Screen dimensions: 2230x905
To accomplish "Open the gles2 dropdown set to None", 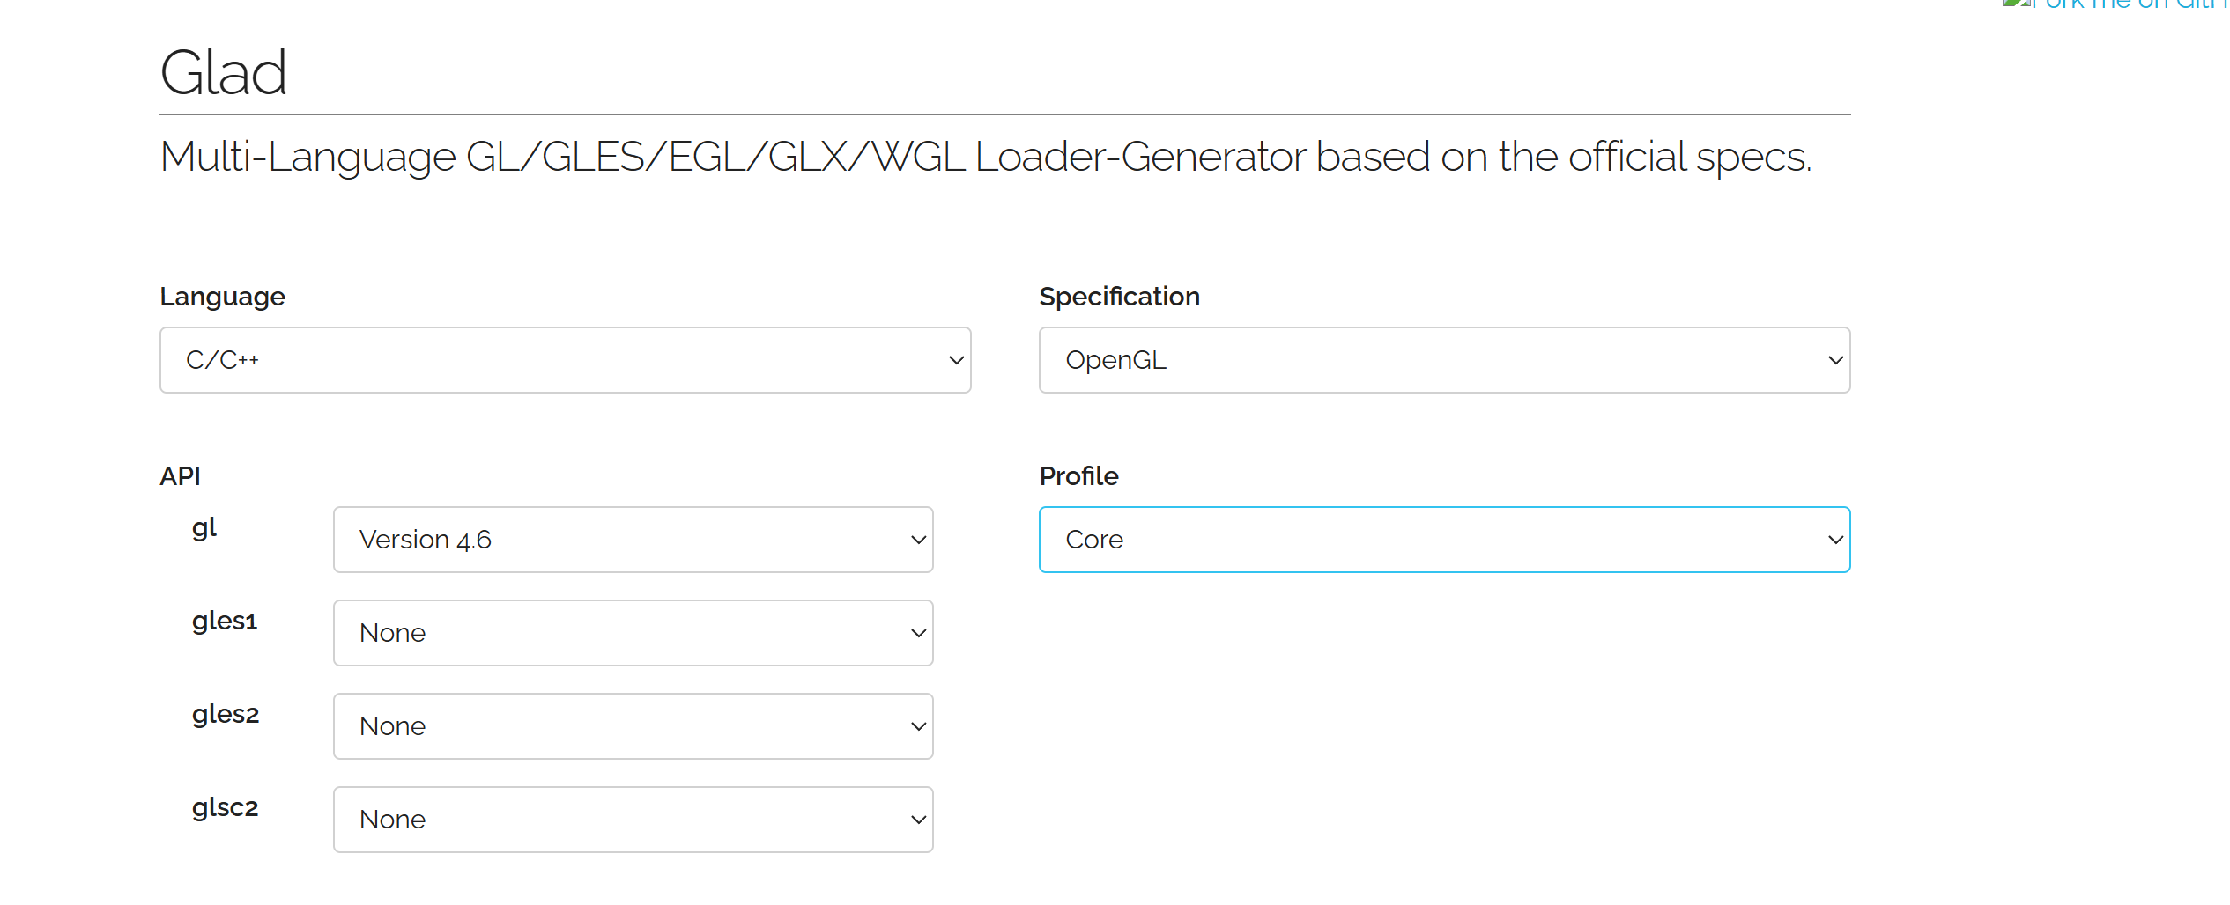I will [633, 725].
